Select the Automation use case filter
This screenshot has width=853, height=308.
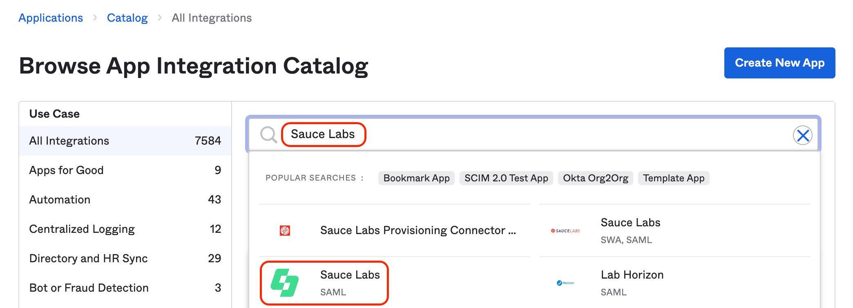point(60,199)
